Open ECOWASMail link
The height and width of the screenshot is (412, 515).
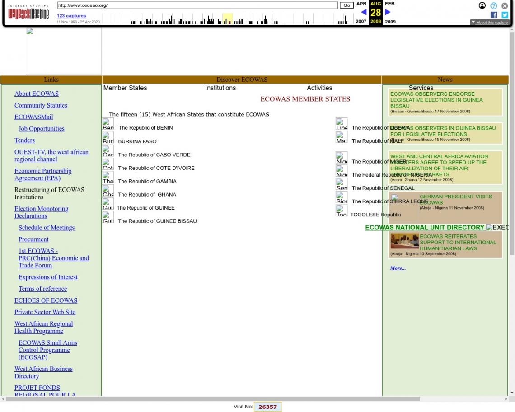pyautogui.click(x=33, y=117)
